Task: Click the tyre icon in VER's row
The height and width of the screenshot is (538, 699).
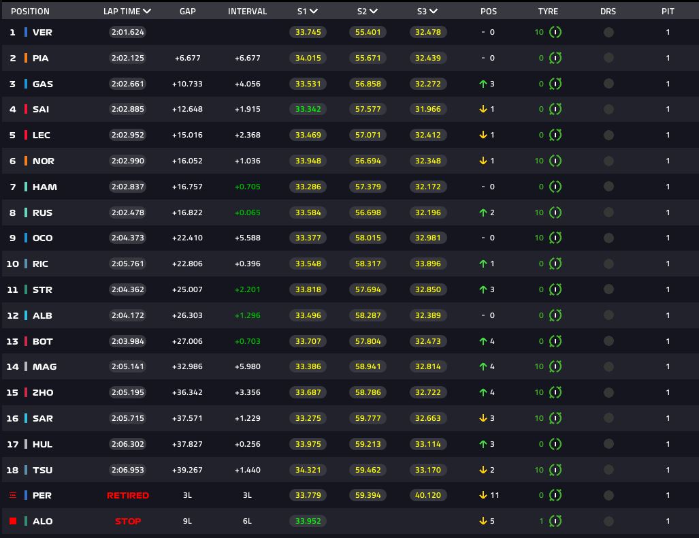Action: (x=555, y=32)
